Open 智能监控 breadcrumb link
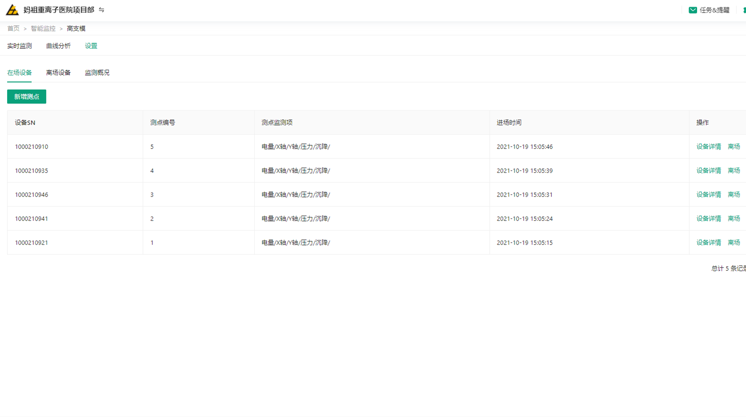The height and width of the screenshot is (417, 746). tap(43, 28)
